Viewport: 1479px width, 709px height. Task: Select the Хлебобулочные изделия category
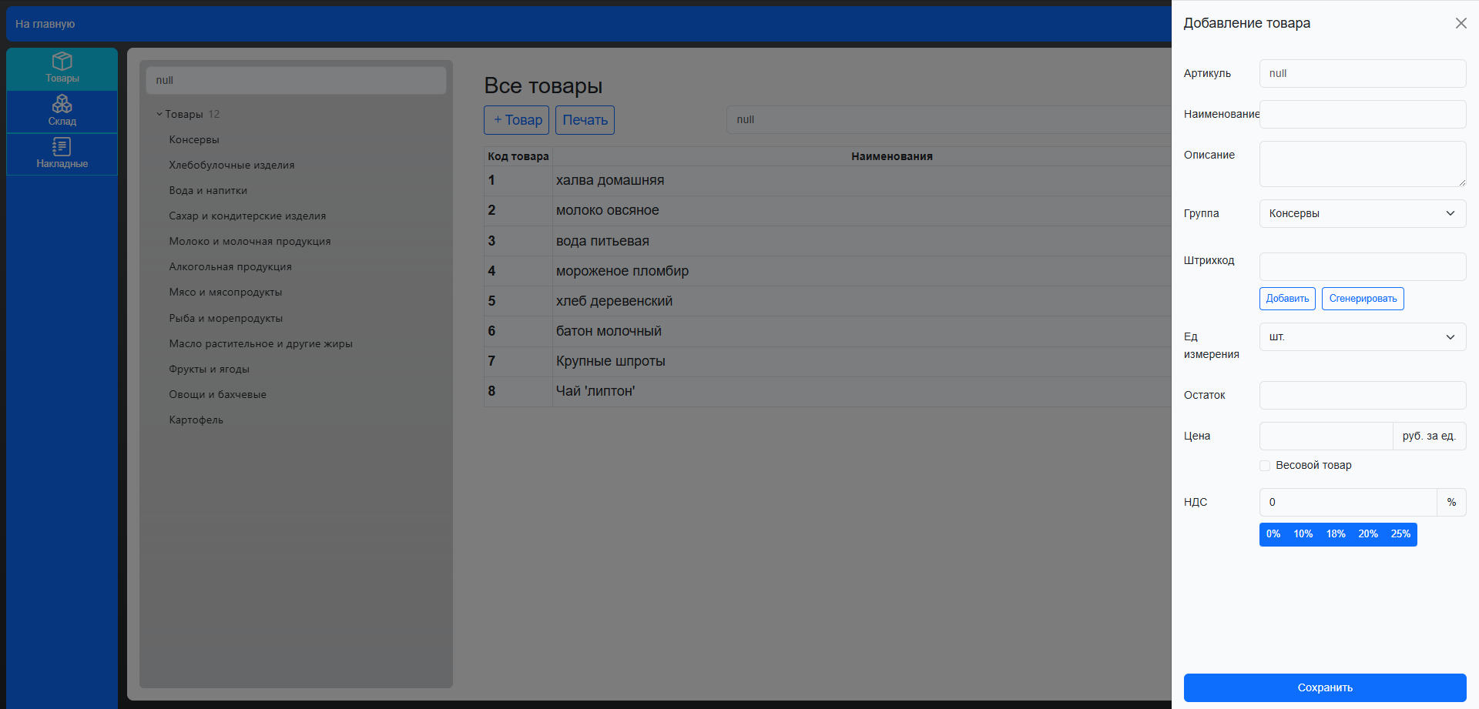coord(231,165)
